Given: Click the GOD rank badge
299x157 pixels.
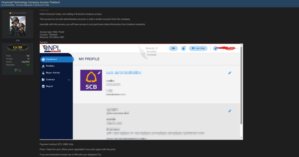Looking at the screenshot, I should pyautogui.click(x=18, y=48).
